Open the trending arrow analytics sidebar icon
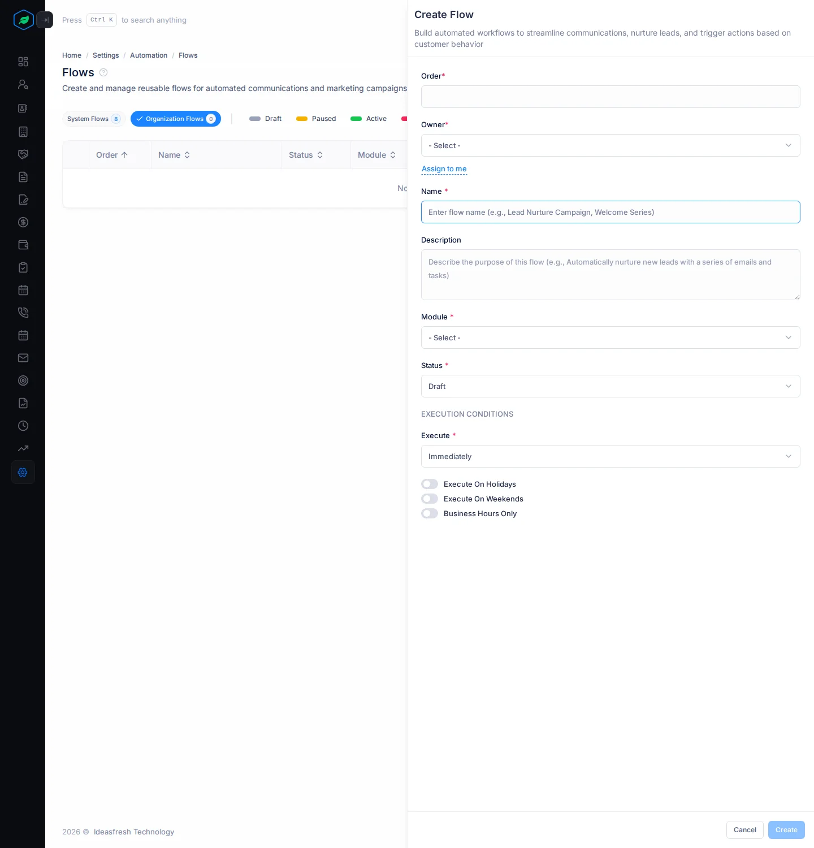Image resolution: width=814 pixels, height=848 pixels. point(23,448)
